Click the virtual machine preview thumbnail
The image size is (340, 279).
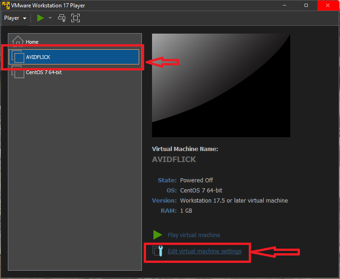coord(221,85)
